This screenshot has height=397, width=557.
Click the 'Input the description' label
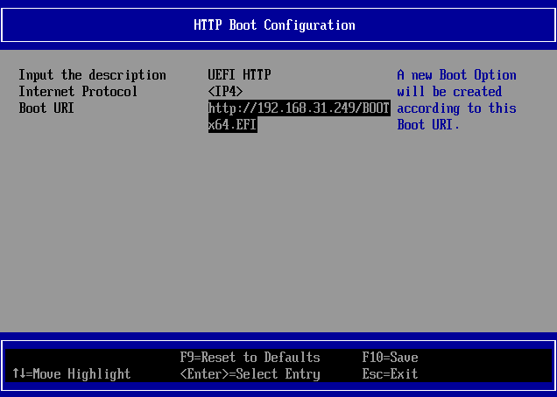pos(92,75)
